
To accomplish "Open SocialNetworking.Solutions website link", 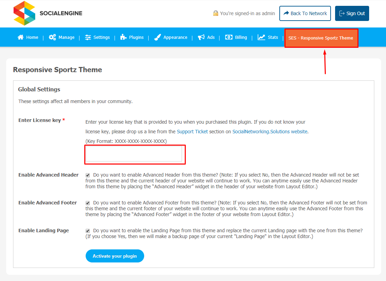I will (x=270, y=132).
